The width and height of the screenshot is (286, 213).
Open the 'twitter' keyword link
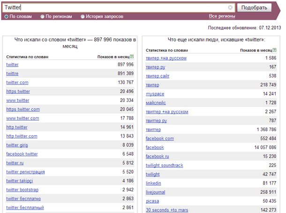(x=12, y=65)
